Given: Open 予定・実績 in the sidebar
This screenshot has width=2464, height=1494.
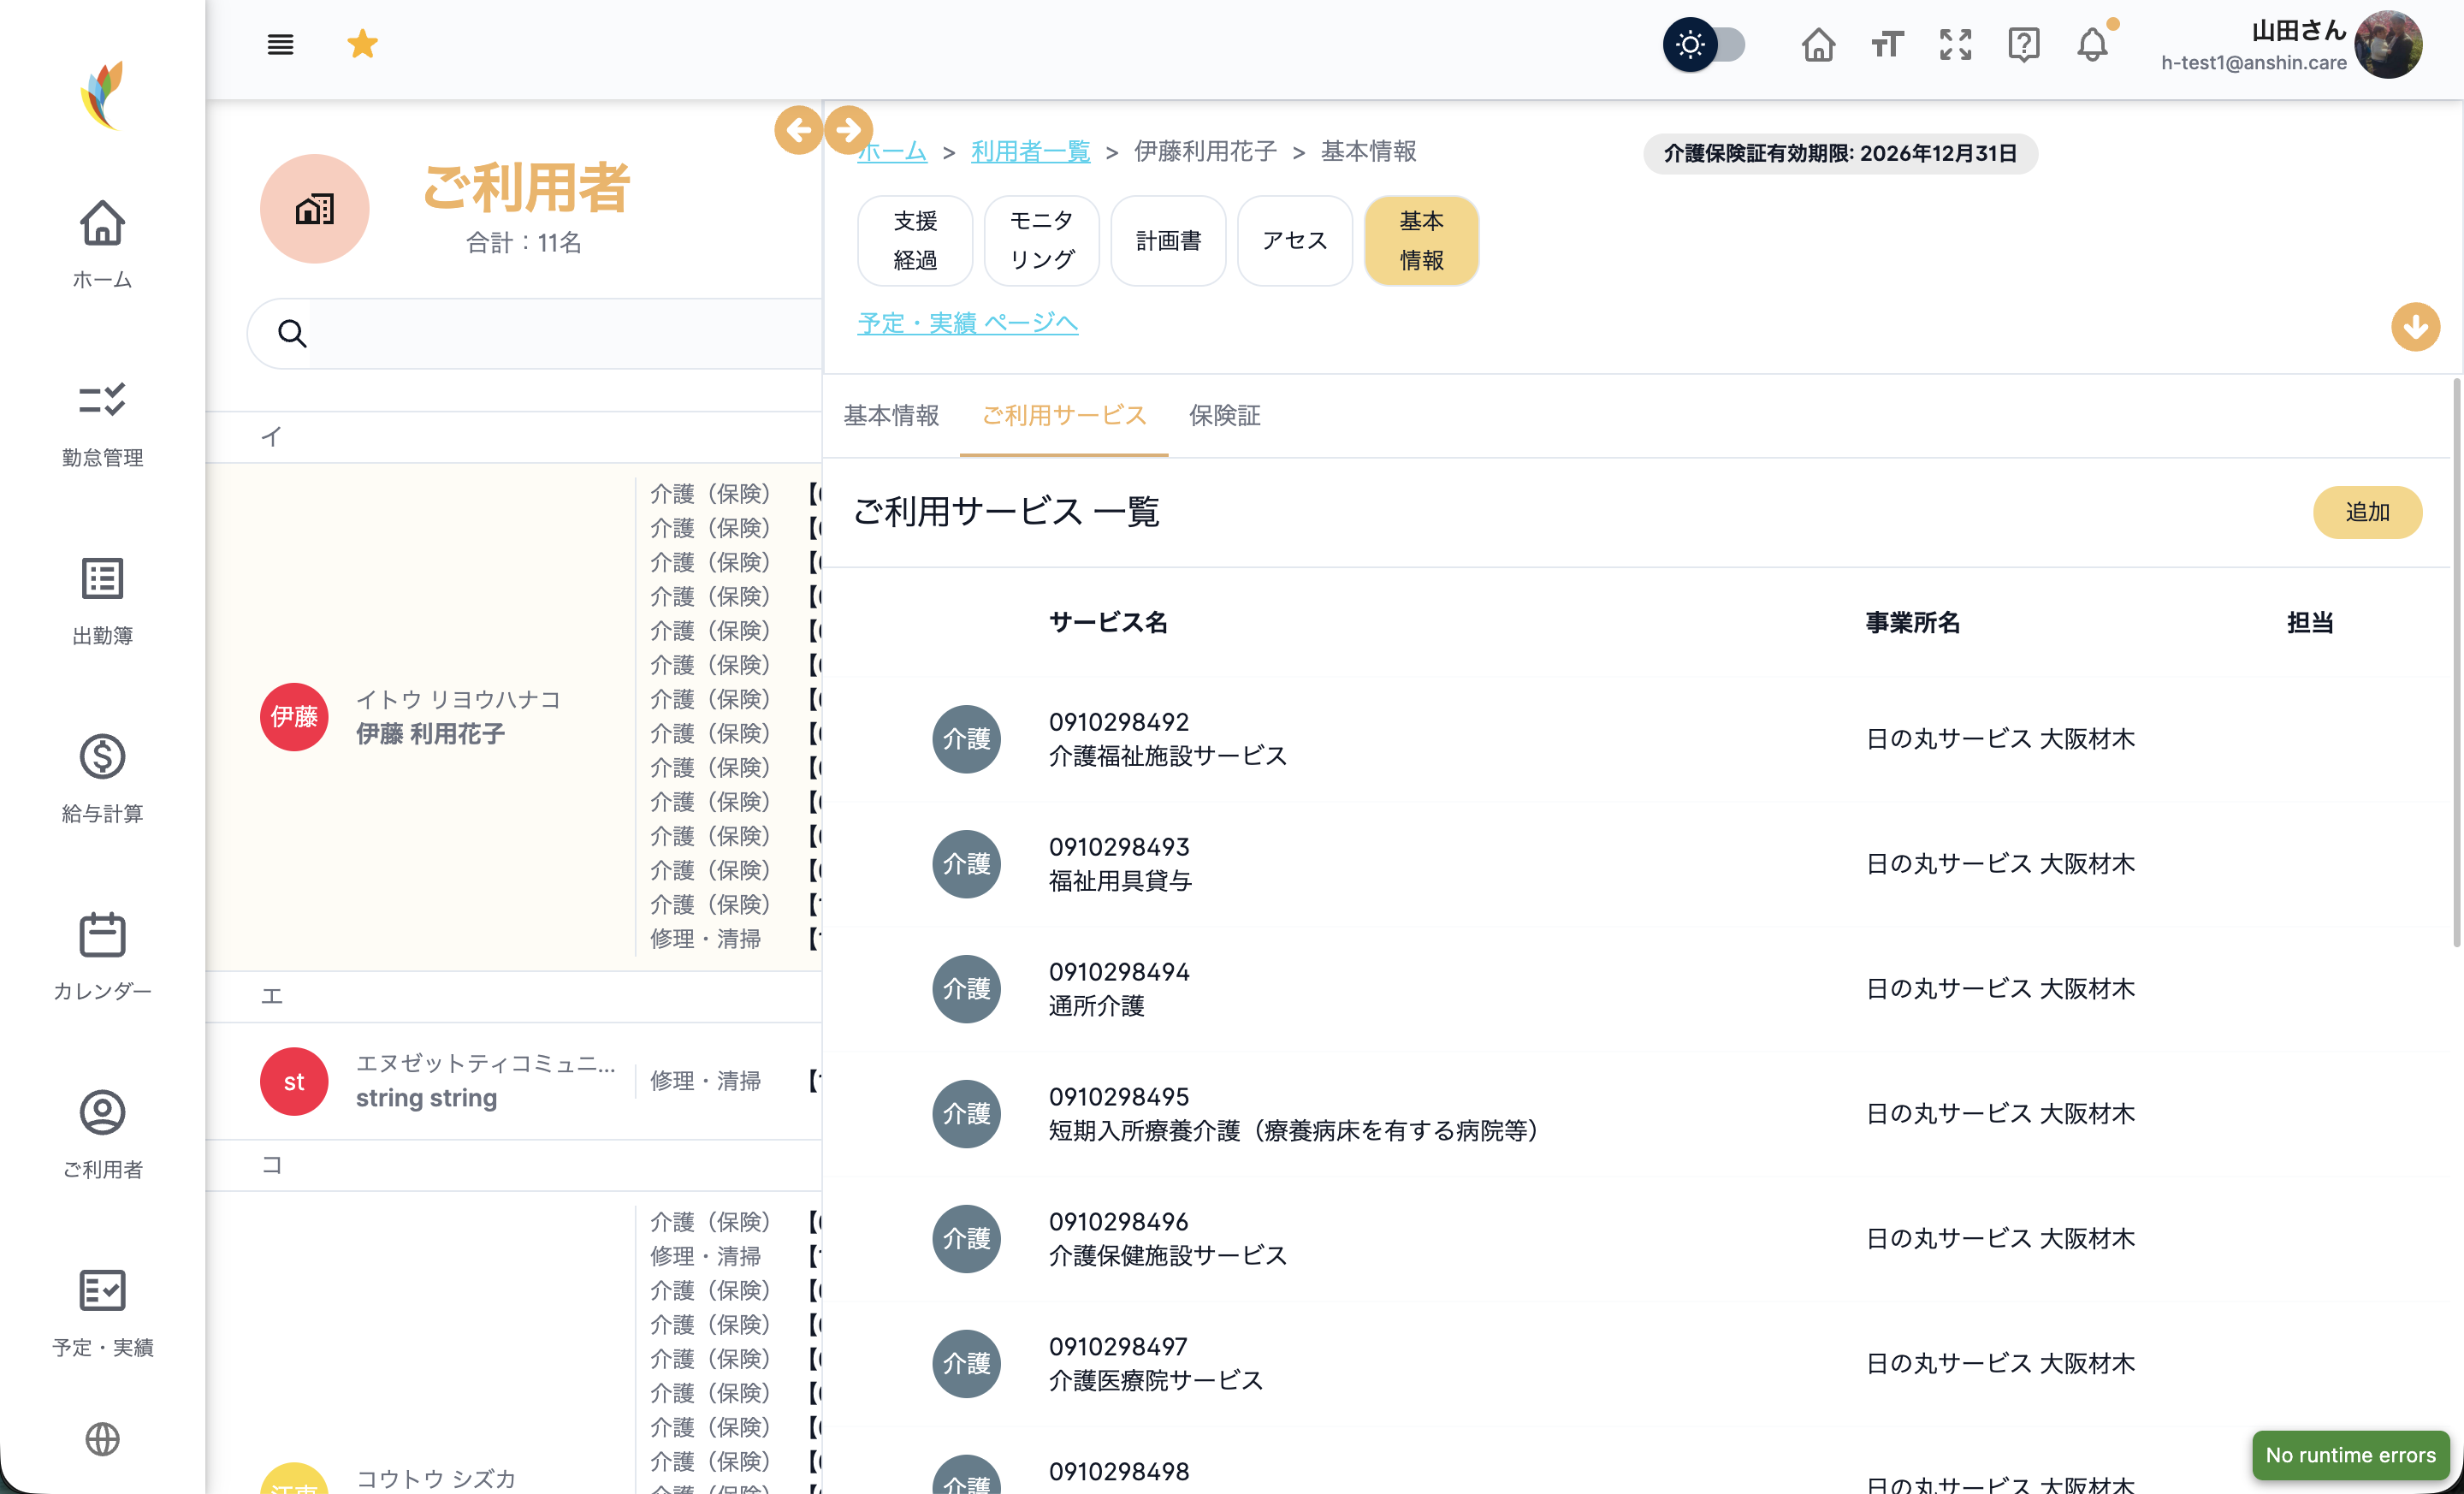Looking at the screenshot, I should tap(102, 1313).
